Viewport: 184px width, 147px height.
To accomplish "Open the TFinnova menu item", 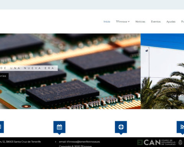I will 122,21.
